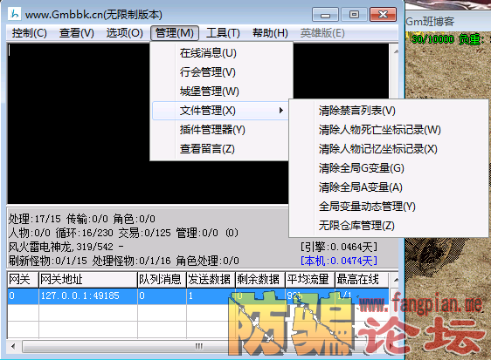Open the 帮助(H) menu
The height and width of the screenshot is (360, 491).
pyautogui.click(x=270, y=33)
